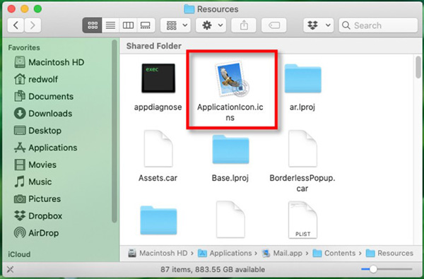Screen dimensions: 424x279
Task: Open the group-by arrangement dropdown
Action: (175, 25)
